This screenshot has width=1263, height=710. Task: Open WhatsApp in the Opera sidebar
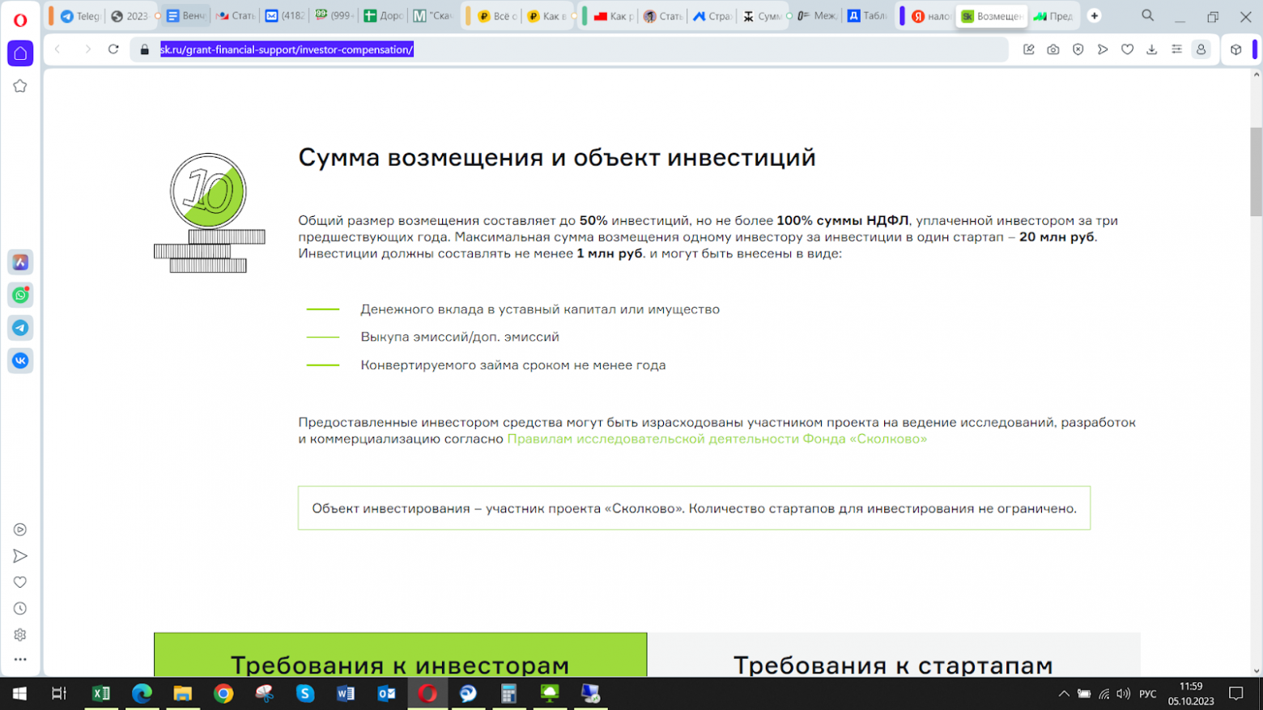coord(20,295)
